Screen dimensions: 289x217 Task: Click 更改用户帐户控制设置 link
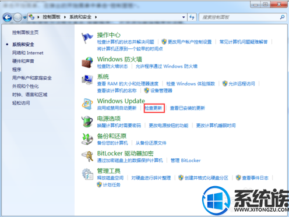(189, 42)
